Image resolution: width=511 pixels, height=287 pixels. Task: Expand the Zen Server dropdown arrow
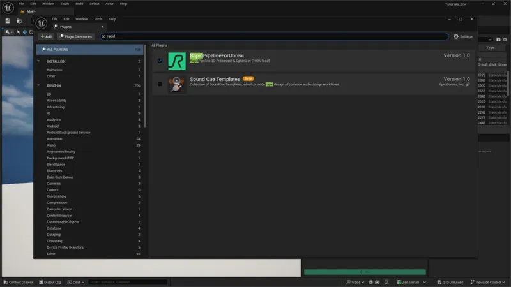(425, 282)
